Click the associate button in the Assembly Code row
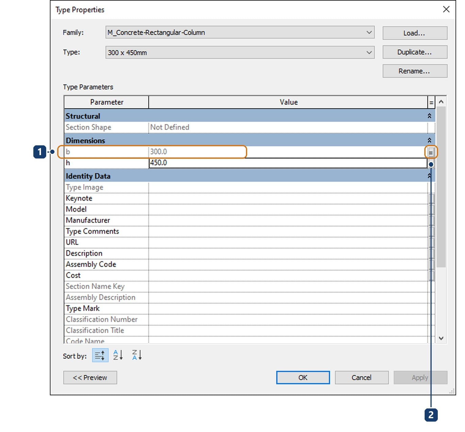Image resolution: width=465 pixels, height=432 pixels. (431, 265)
